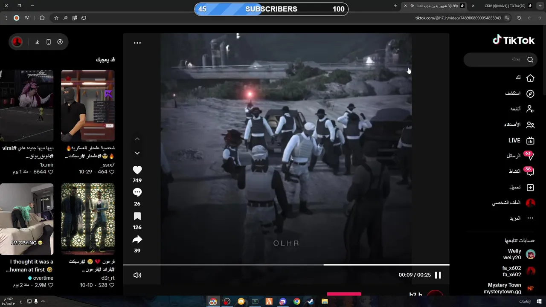Screen dimensions: 546x307
Task: Open Activity notifications (النشاط)
Action: pos(521,171)
